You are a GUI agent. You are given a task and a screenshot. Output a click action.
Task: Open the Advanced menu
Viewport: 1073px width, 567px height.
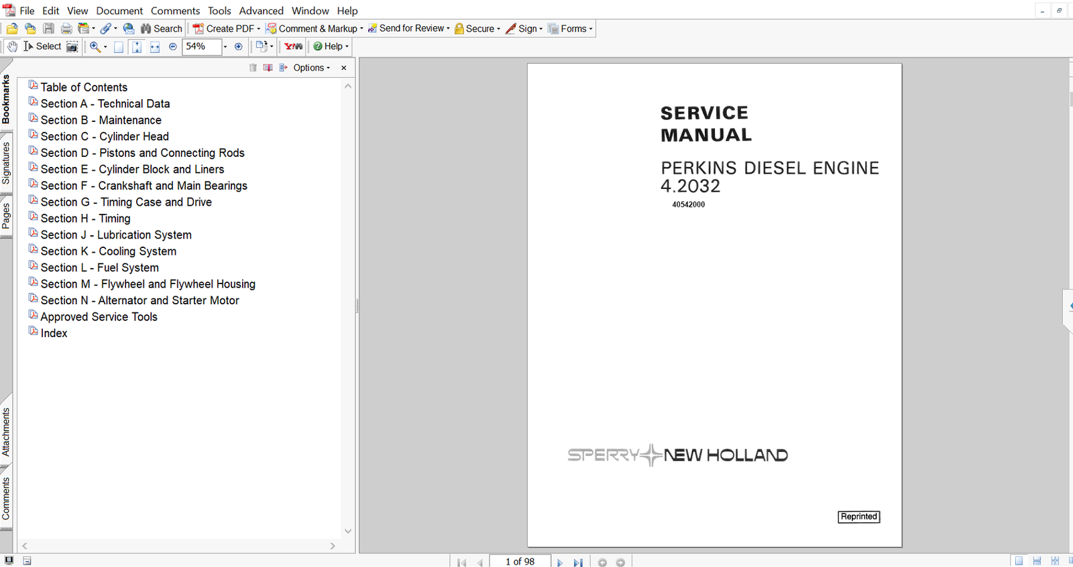[x=261, y=11]
